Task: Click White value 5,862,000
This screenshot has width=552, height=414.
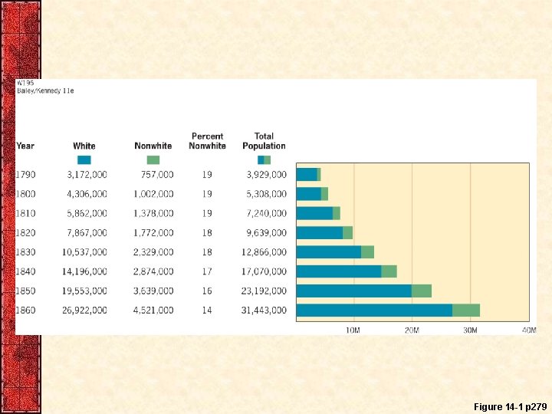Action: point(87,213)
